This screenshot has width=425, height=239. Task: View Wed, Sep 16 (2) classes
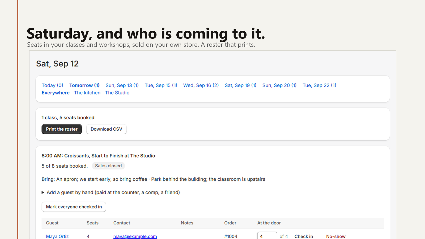coord(201,85)
